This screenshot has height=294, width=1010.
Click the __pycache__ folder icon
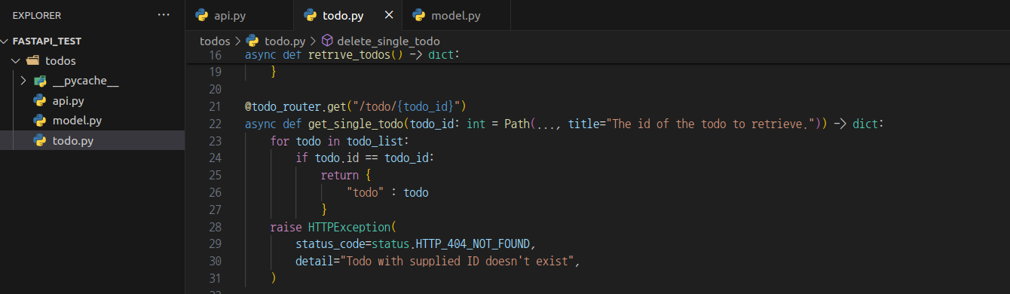point(40,81)
